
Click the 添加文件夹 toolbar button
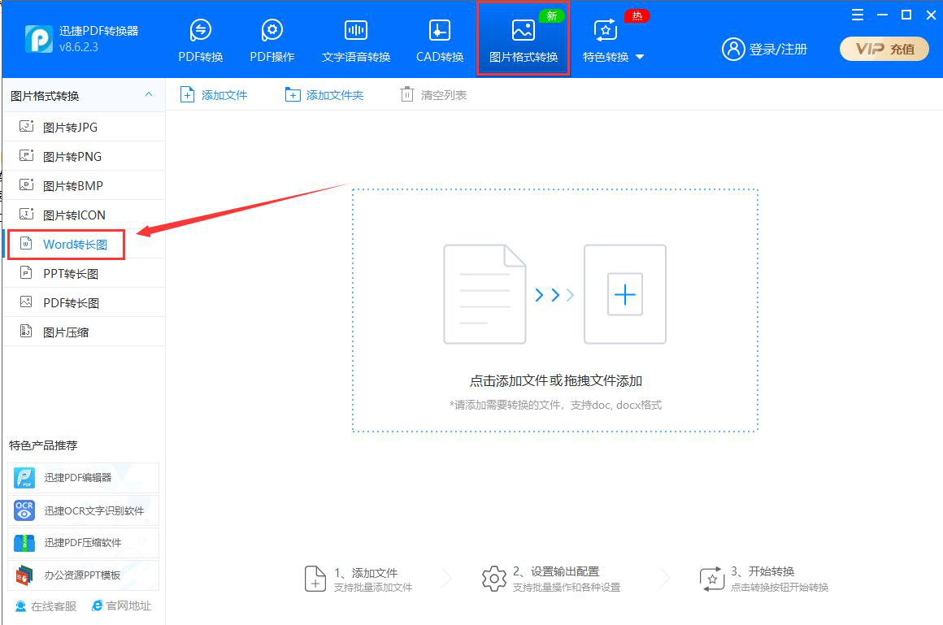coord(324,95)
